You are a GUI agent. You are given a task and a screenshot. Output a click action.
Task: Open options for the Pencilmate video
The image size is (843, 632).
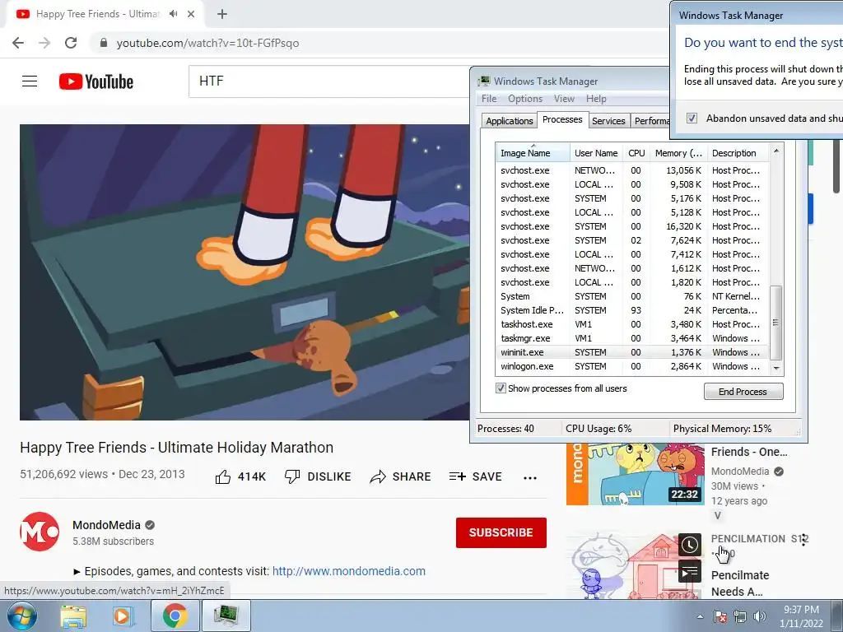coord(803,540)
